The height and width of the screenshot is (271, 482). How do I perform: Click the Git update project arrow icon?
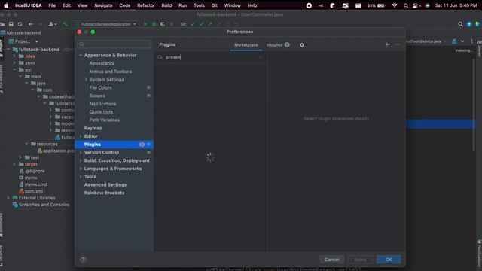pyautogui.click(x=193, y=24)
